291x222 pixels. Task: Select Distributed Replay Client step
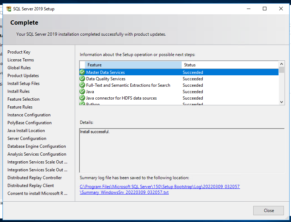pyautogui.click(x=31, y=186)
